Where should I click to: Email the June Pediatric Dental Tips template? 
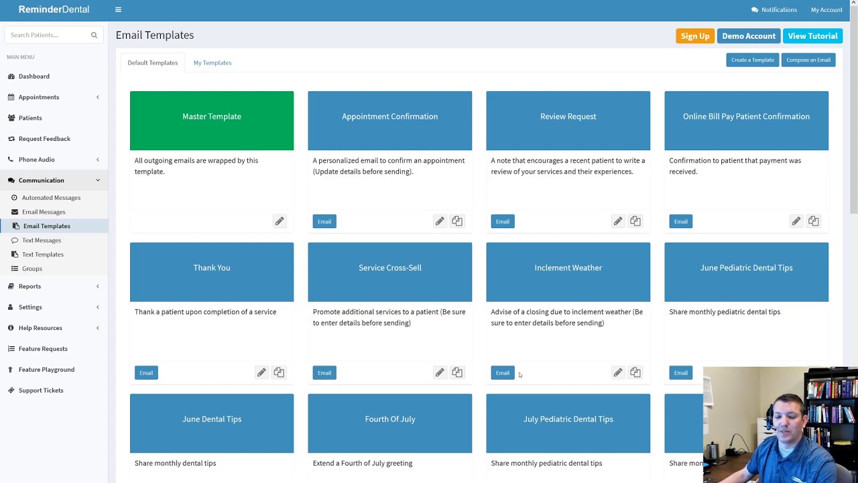click(x=681, y=373)
